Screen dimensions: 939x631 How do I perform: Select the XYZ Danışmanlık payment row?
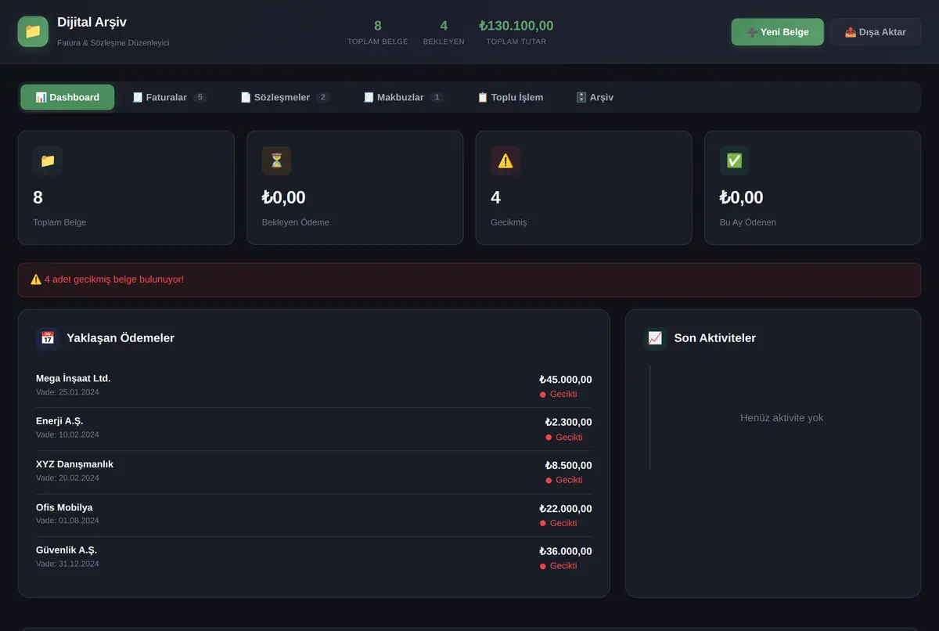click(314, 472)
